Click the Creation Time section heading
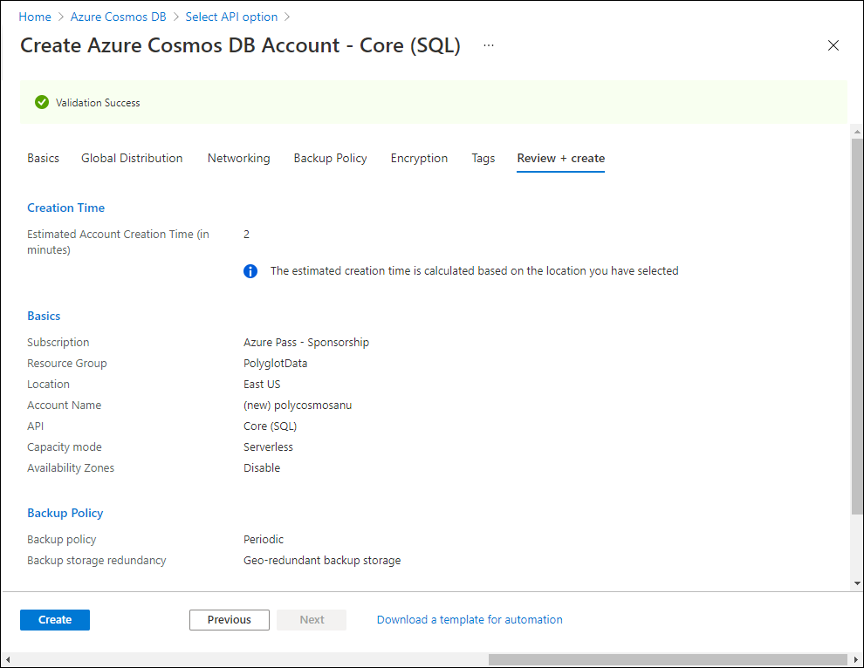This screenshot has width=864, height=668. [66, 208]
